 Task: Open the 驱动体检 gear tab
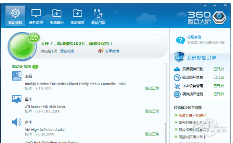(x=15, y=16)
